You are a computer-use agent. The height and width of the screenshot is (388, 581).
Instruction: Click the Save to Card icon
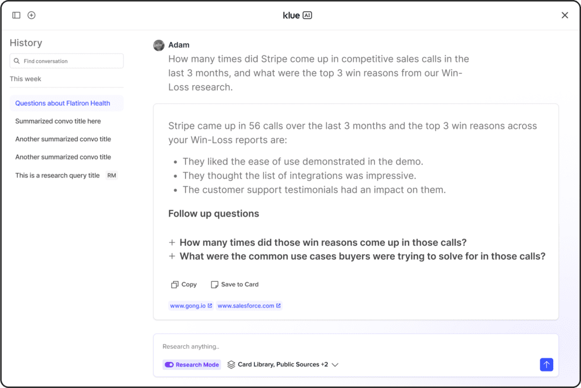coord(214,285)
